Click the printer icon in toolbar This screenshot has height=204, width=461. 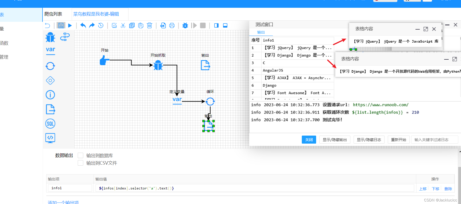tap(172, 25)
